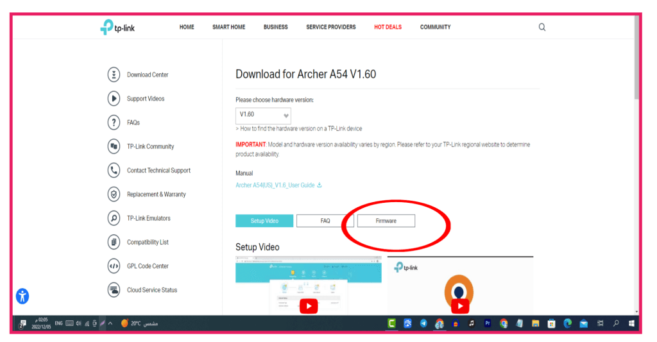Open Task View in the taskbar

600,323
